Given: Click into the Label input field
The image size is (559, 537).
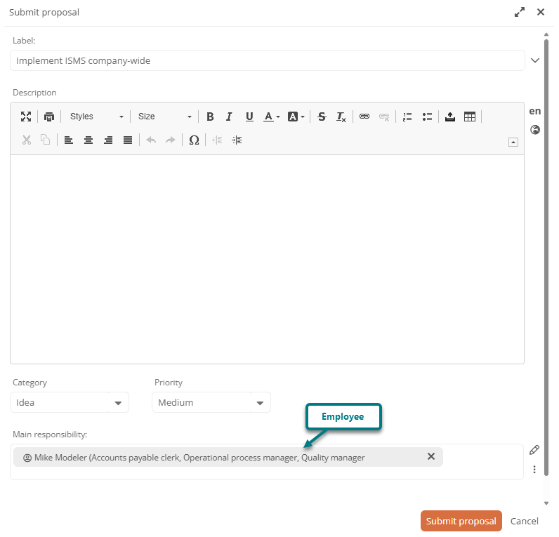Looking at the screenshot, I should [267, 60].
